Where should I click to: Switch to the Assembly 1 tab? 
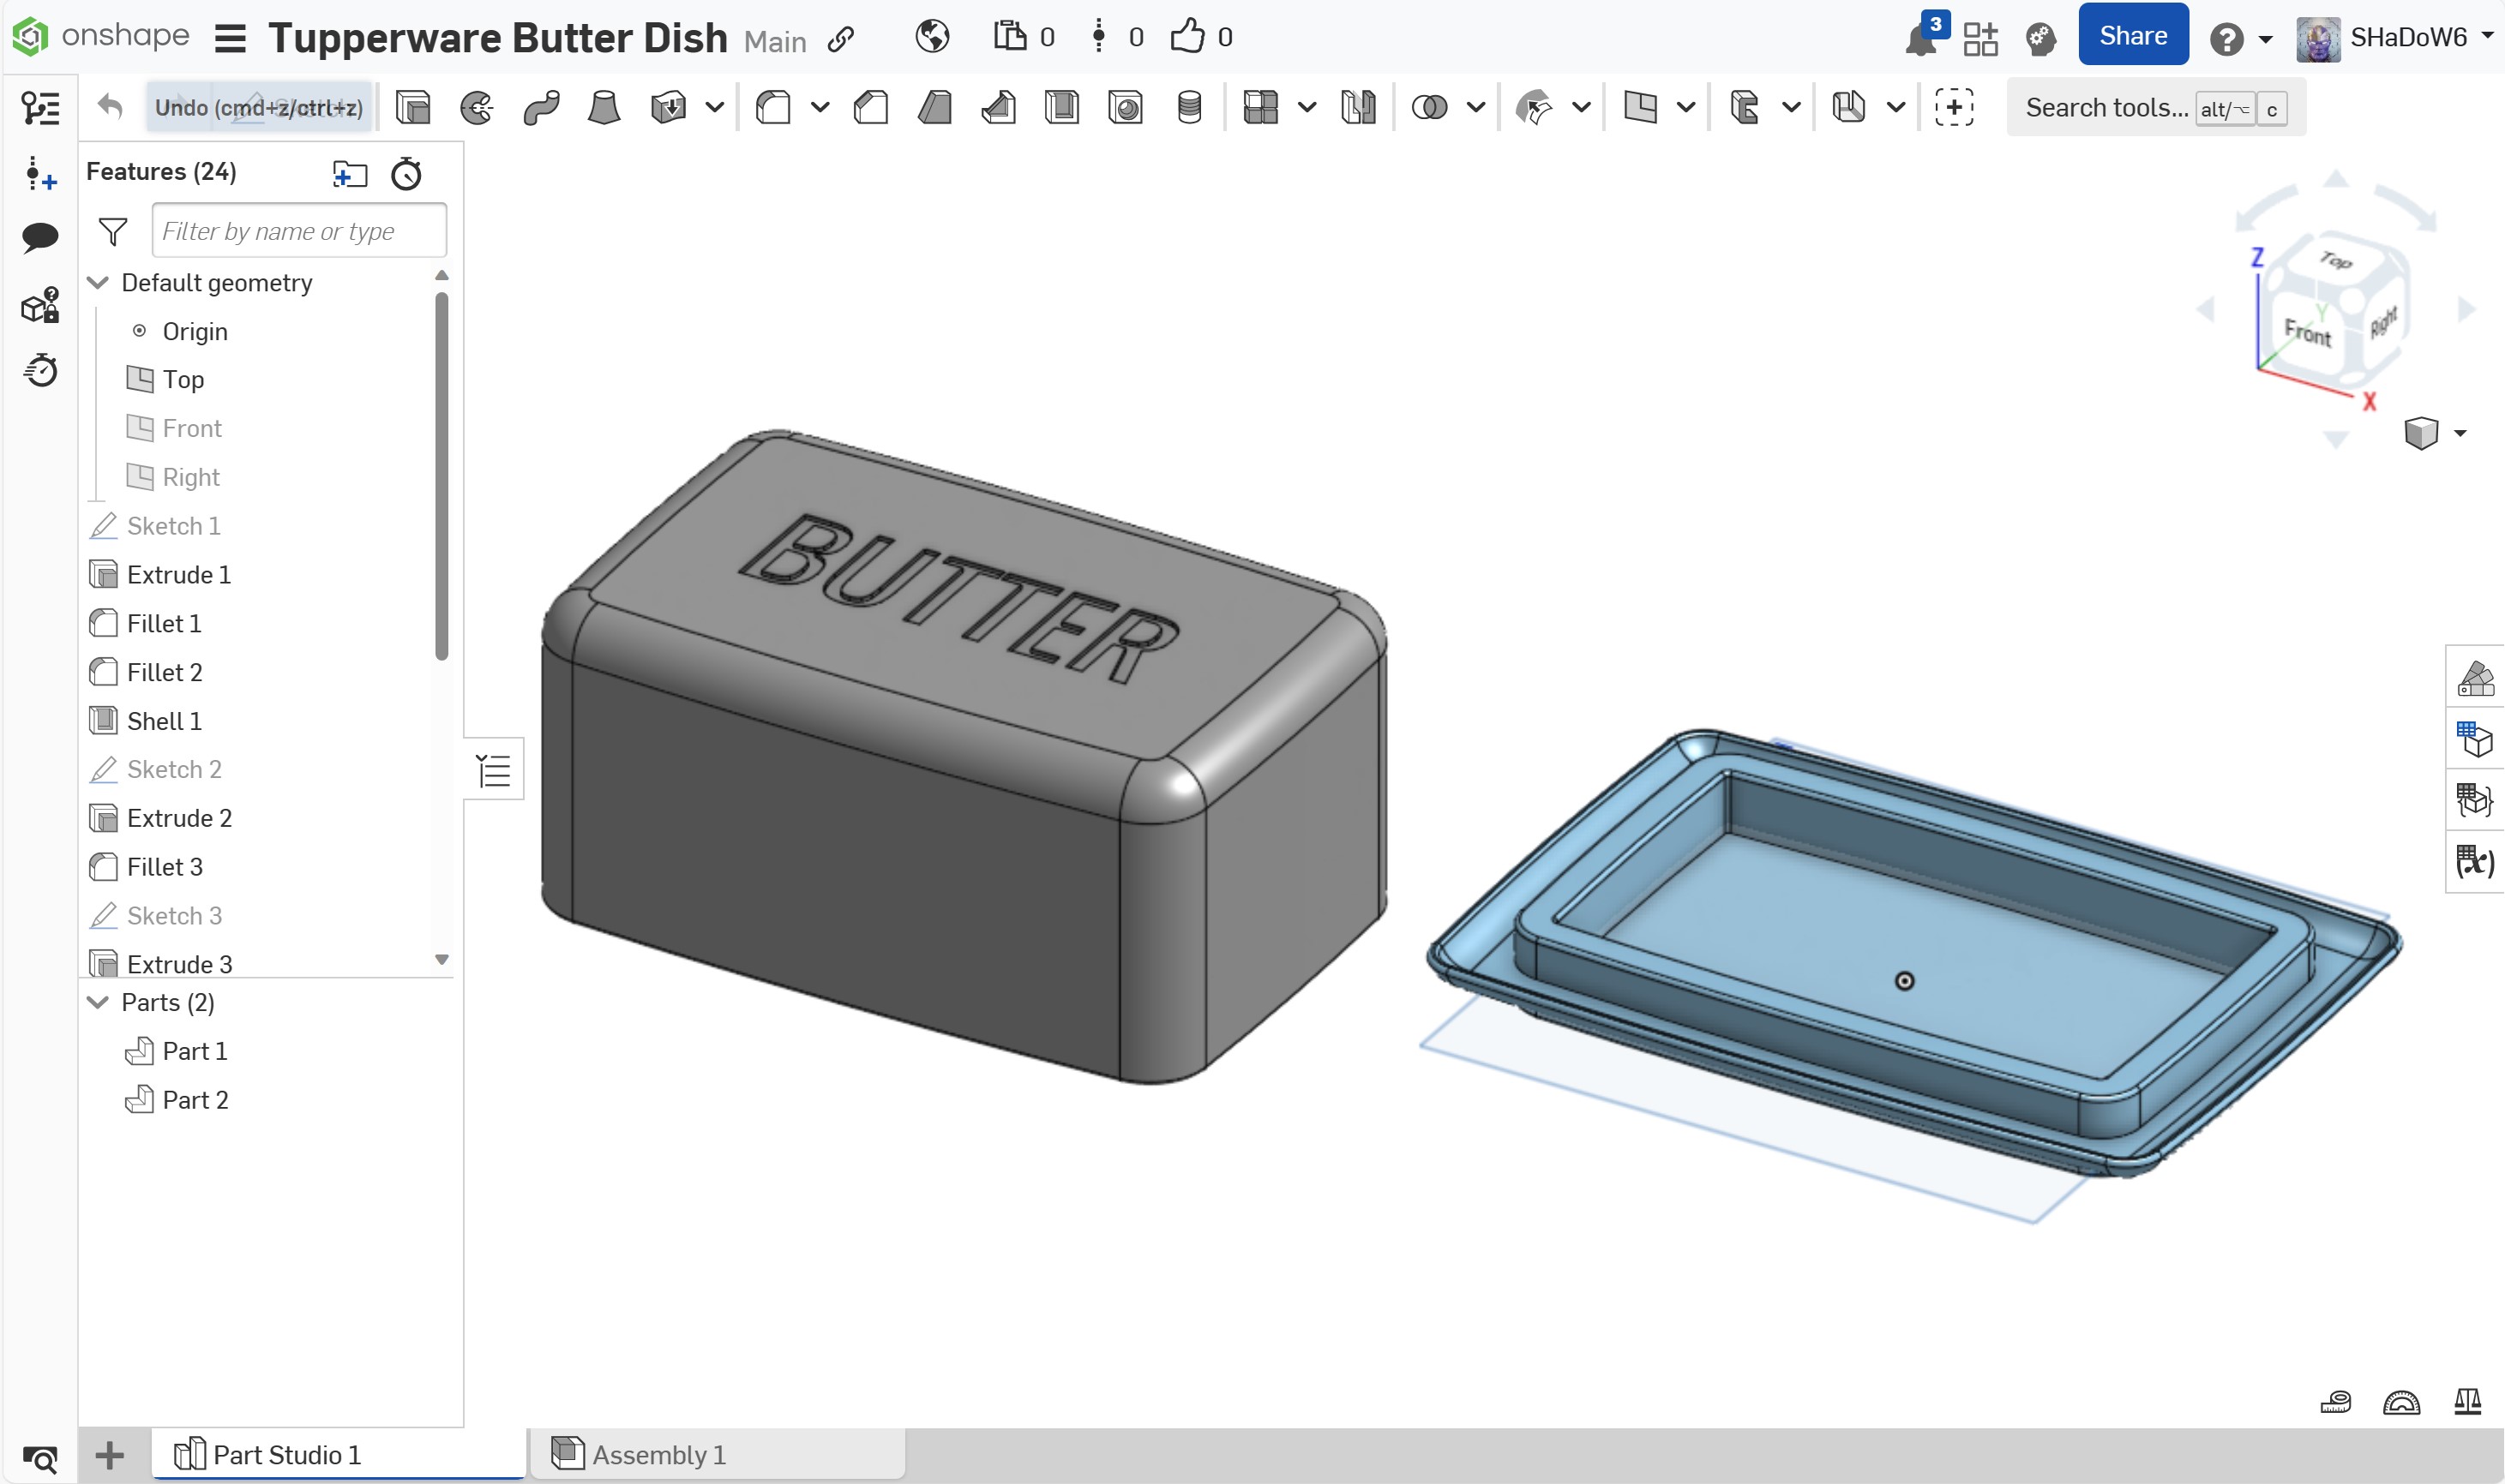pyautogui.click(x=718, y=1454)
